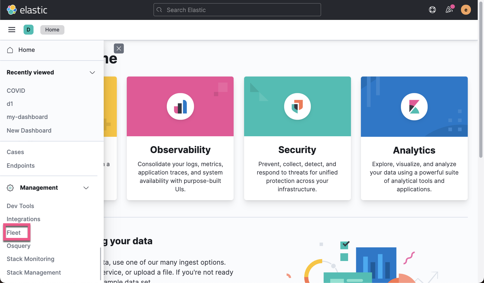
Task: Click the Management gear icon in sidebar
Action: click(10, 188)
